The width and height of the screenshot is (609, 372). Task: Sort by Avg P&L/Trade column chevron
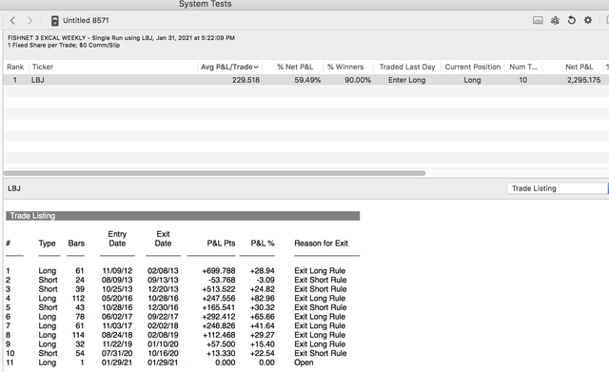pyautogui.click(x=256, y=68)
